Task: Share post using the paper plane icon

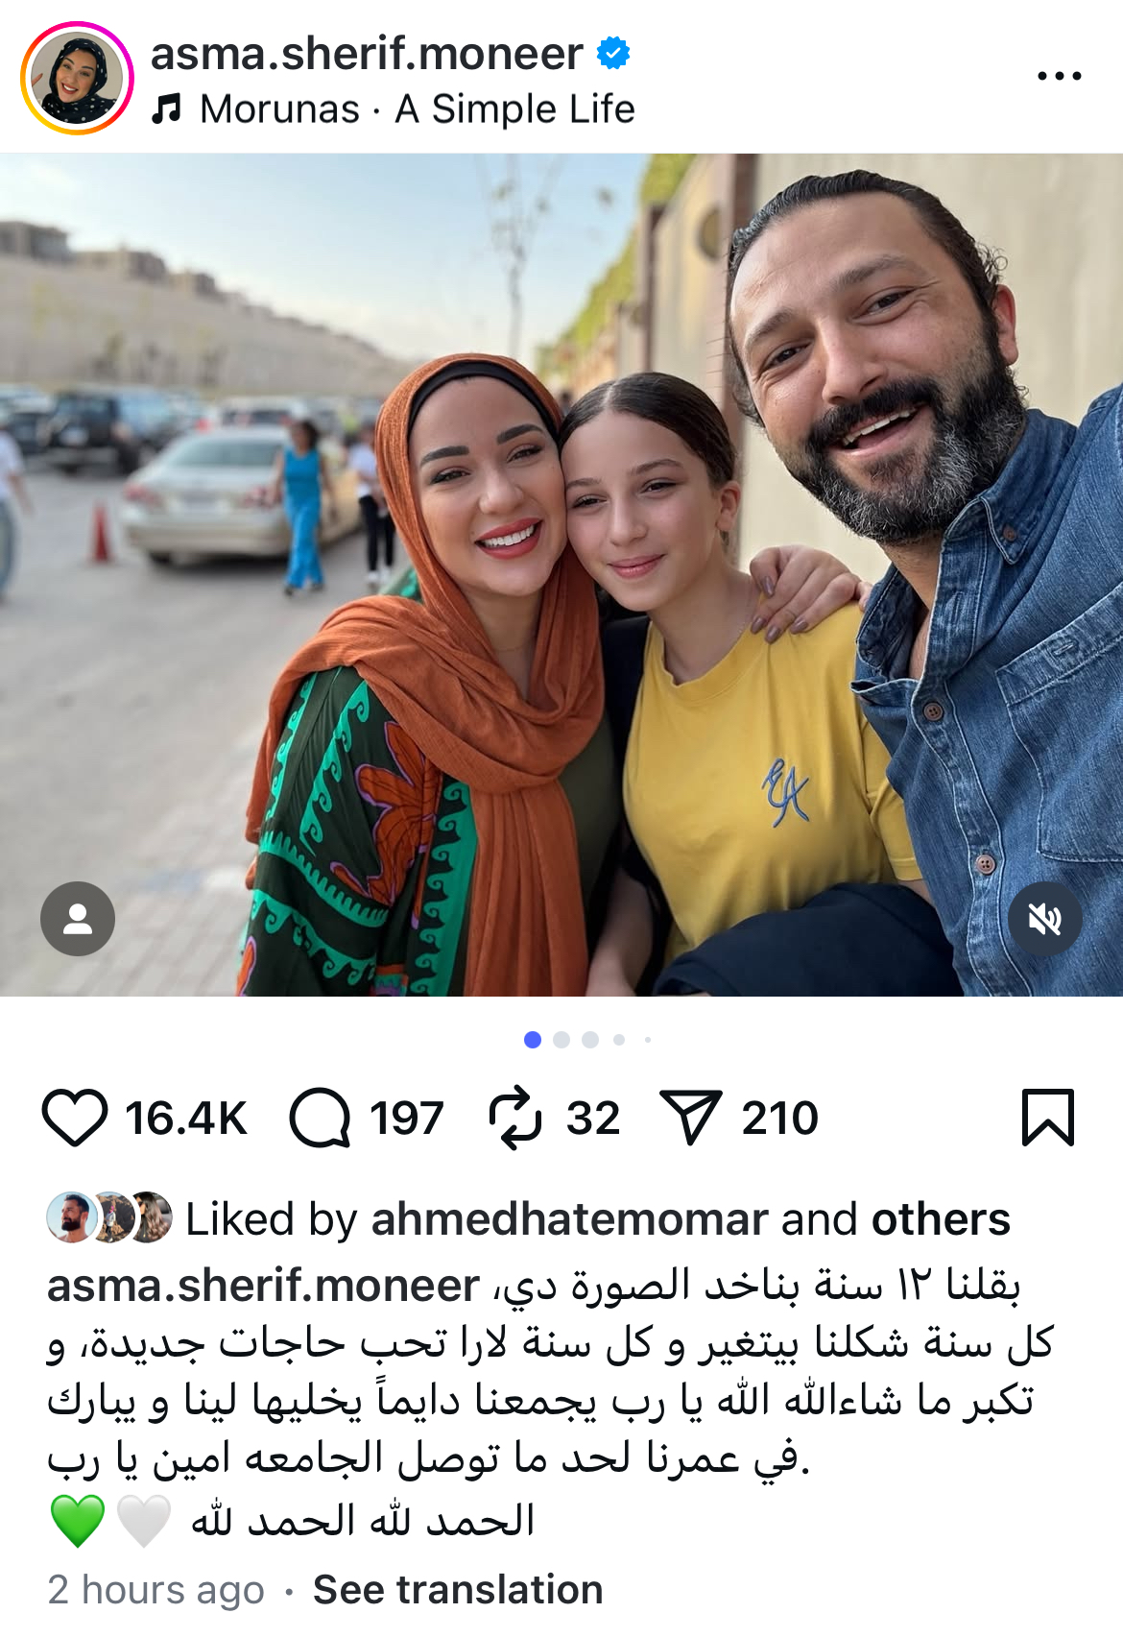Action: 691,1118
